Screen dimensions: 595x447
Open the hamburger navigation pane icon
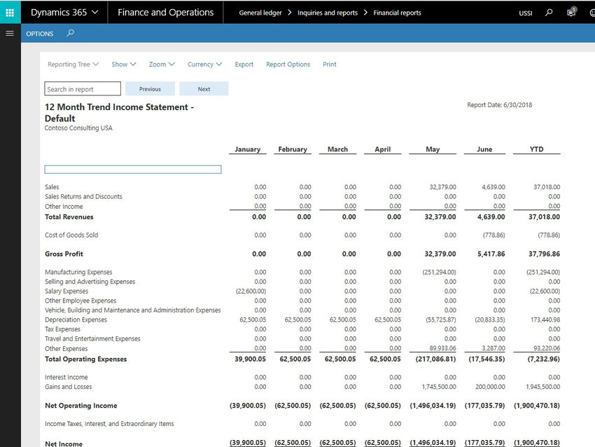(x=10, y=32)
